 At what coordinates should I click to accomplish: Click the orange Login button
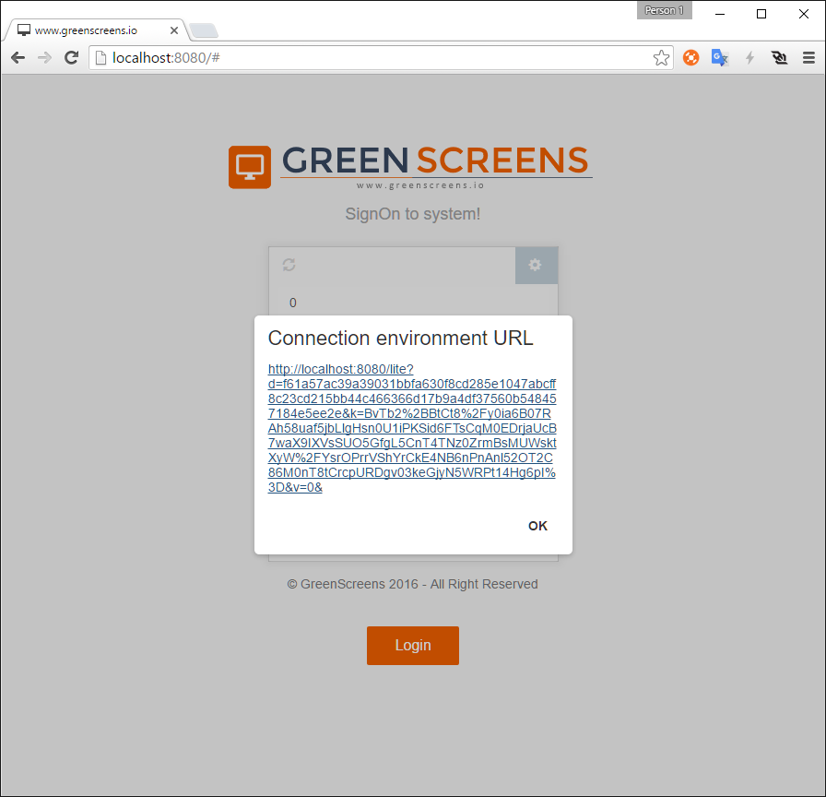(x=412, y=646)
